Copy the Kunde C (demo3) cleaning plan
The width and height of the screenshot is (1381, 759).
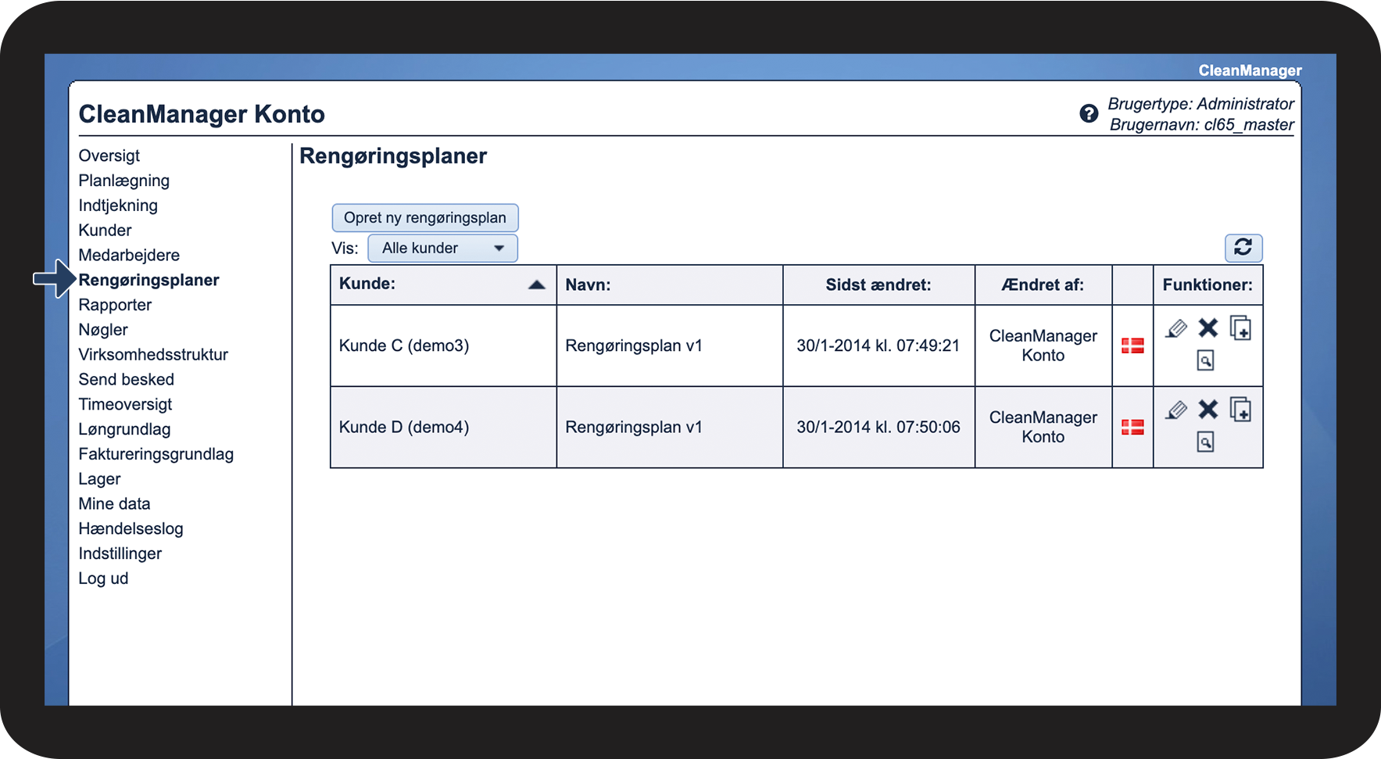[1240, 328]
